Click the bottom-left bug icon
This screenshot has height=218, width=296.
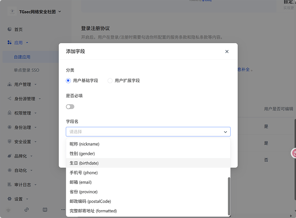[x=8, y=210]
